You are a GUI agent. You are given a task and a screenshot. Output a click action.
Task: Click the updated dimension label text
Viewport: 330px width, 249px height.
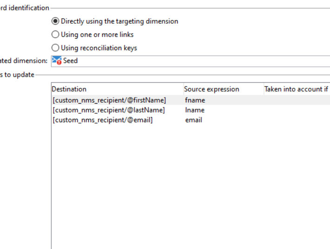23,61
